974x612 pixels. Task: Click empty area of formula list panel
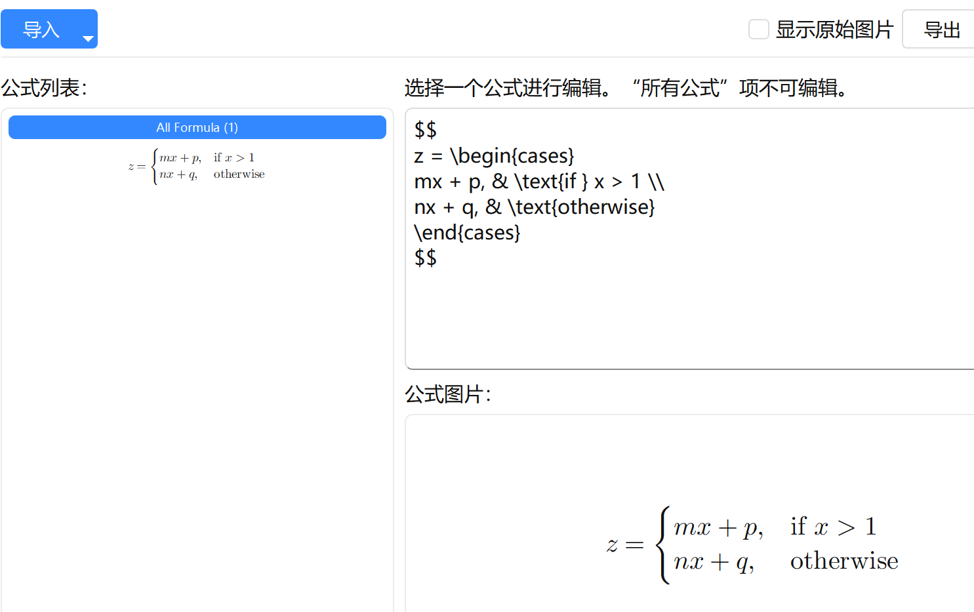(x=197, y=394)
